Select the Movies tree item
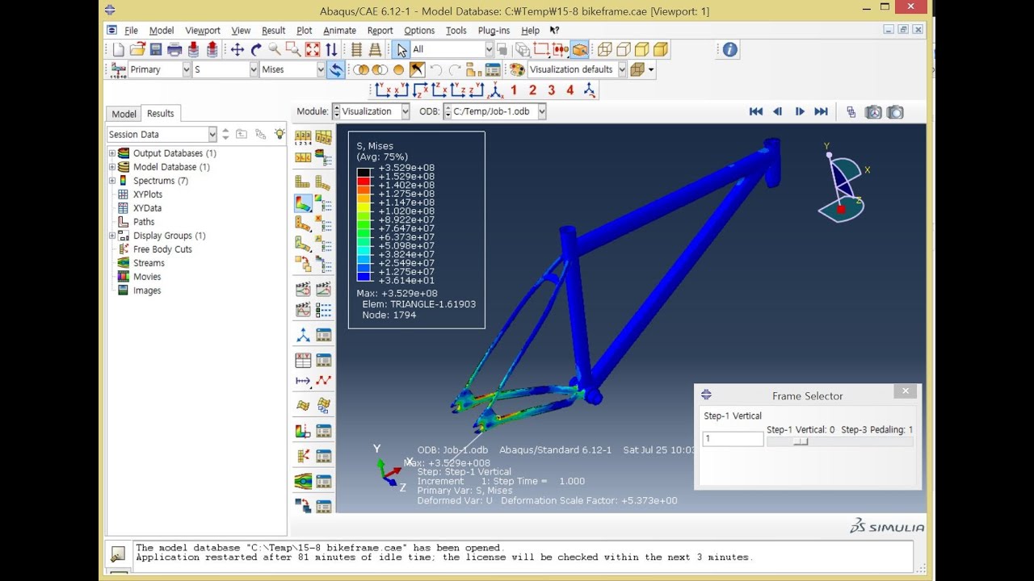 tap(147, 277)
